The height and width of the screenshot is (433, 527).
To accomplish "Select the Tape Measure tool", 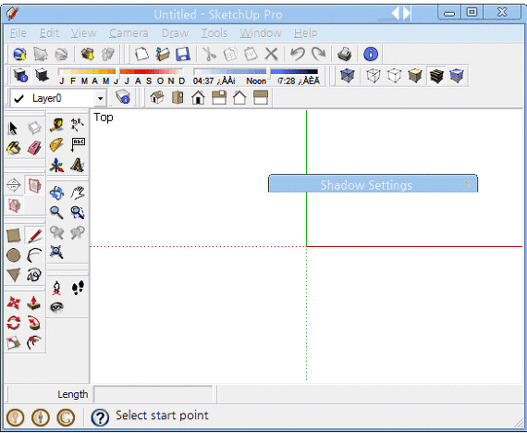I will pyautogui.click(x=56, y=125).
